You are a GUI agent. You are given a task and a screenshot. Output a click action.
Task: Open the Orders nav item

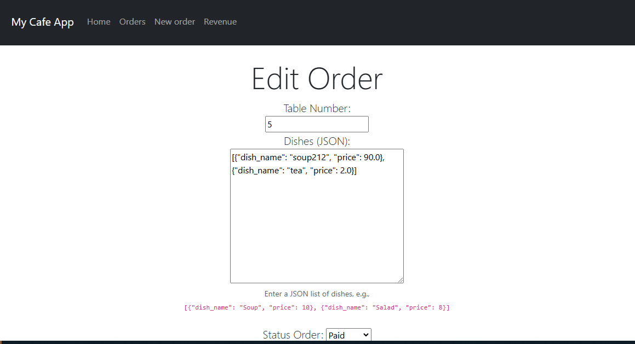[132, 22]
